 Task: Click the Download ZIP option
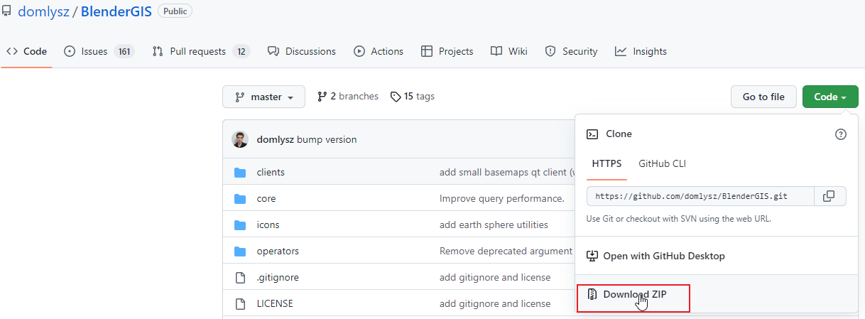click(634, 294)
